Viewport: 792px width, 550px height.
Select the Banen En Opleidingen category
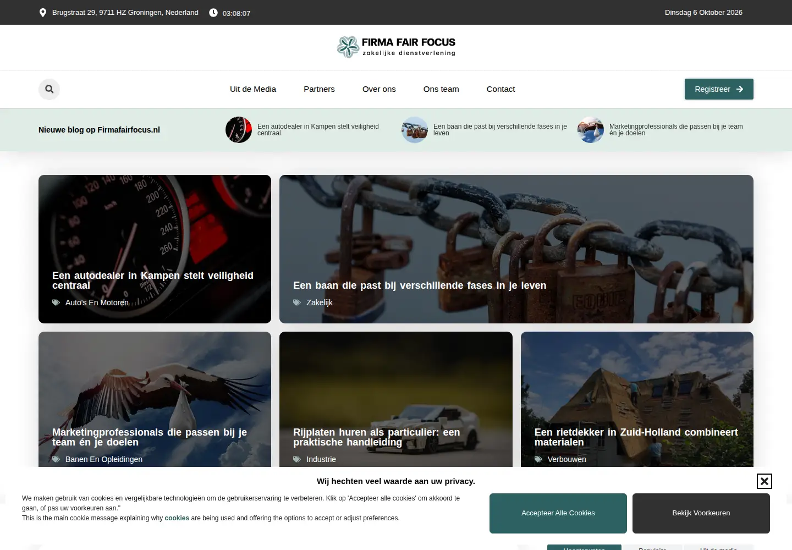(104, 459)
